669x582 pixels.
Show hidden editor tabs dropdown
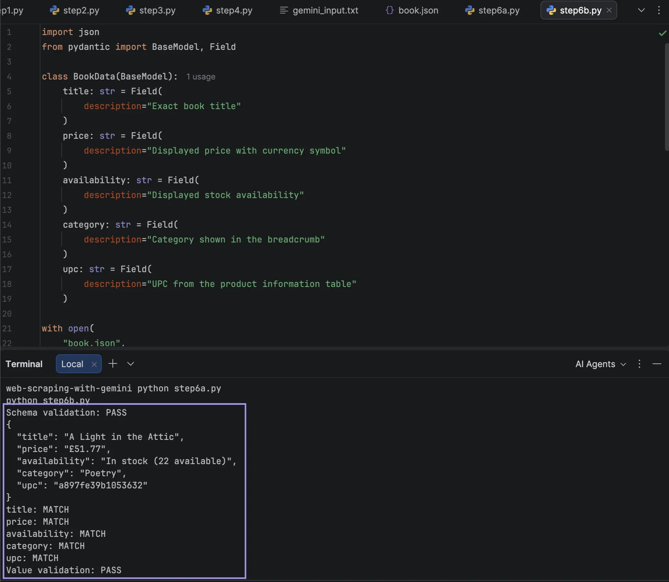point(641,10)
